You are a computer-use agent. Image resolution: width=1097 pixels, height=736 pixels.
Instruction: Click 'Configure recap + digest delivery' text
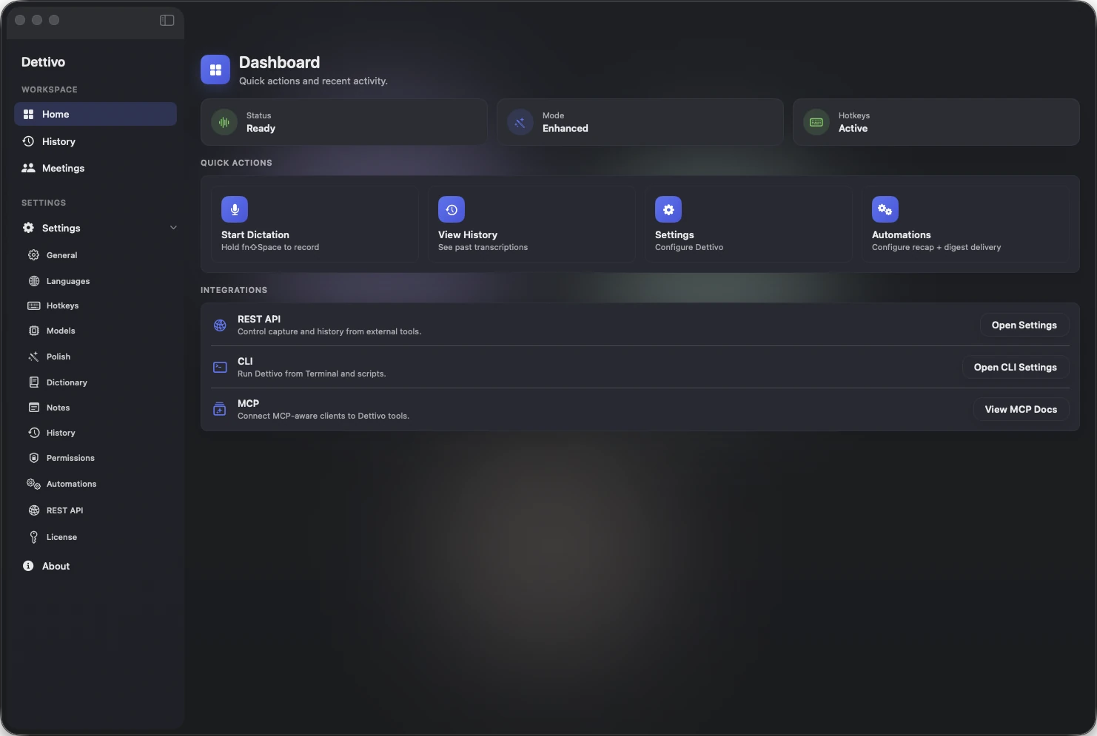click(936, 247)
